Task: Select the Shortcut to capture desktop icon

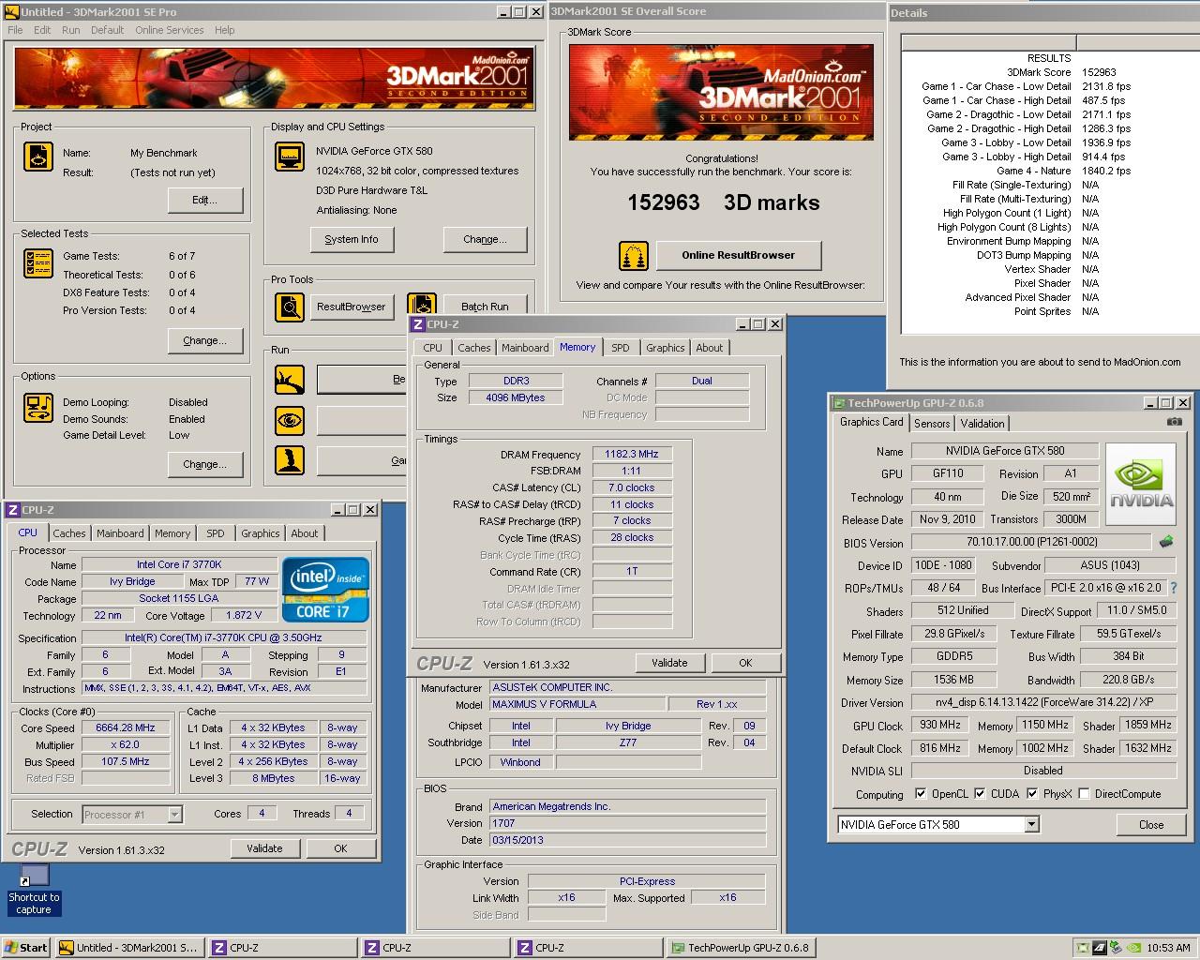Action: tap(34, 890)
